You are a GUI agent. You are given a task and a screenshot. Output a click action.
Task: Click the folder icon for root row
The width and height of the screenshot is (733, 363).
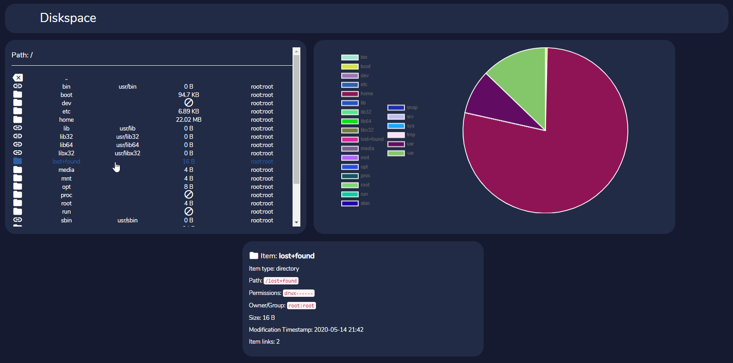(x=17, y=203)
